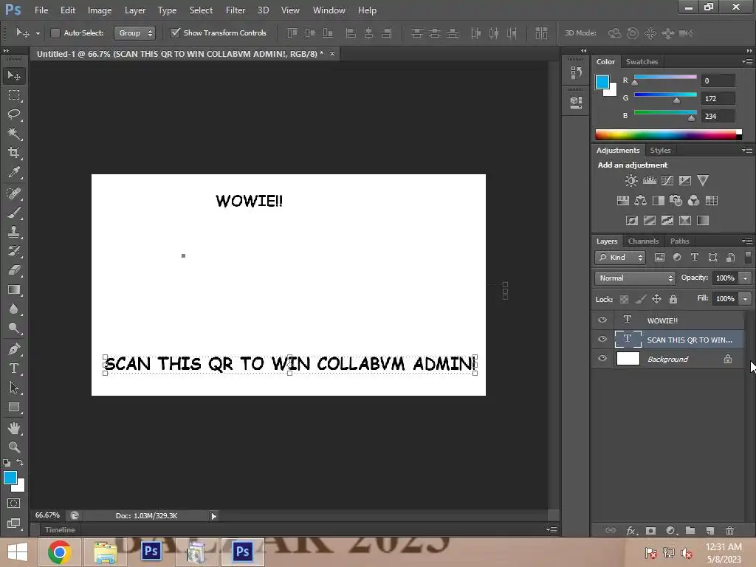Screen dimensions: 756x567
Task: Open the Group auto-select dropdown
Action: click(135, 32)
